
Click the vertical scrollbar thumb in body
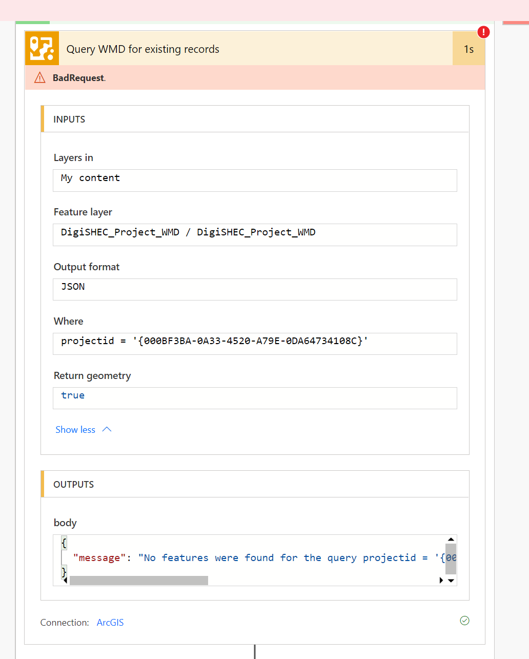coord(451,559)
